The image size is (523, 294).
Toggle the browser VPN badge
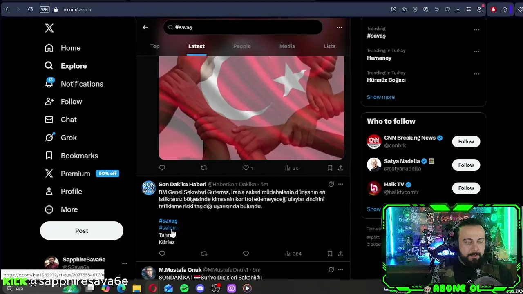click(x=44, y=9)
